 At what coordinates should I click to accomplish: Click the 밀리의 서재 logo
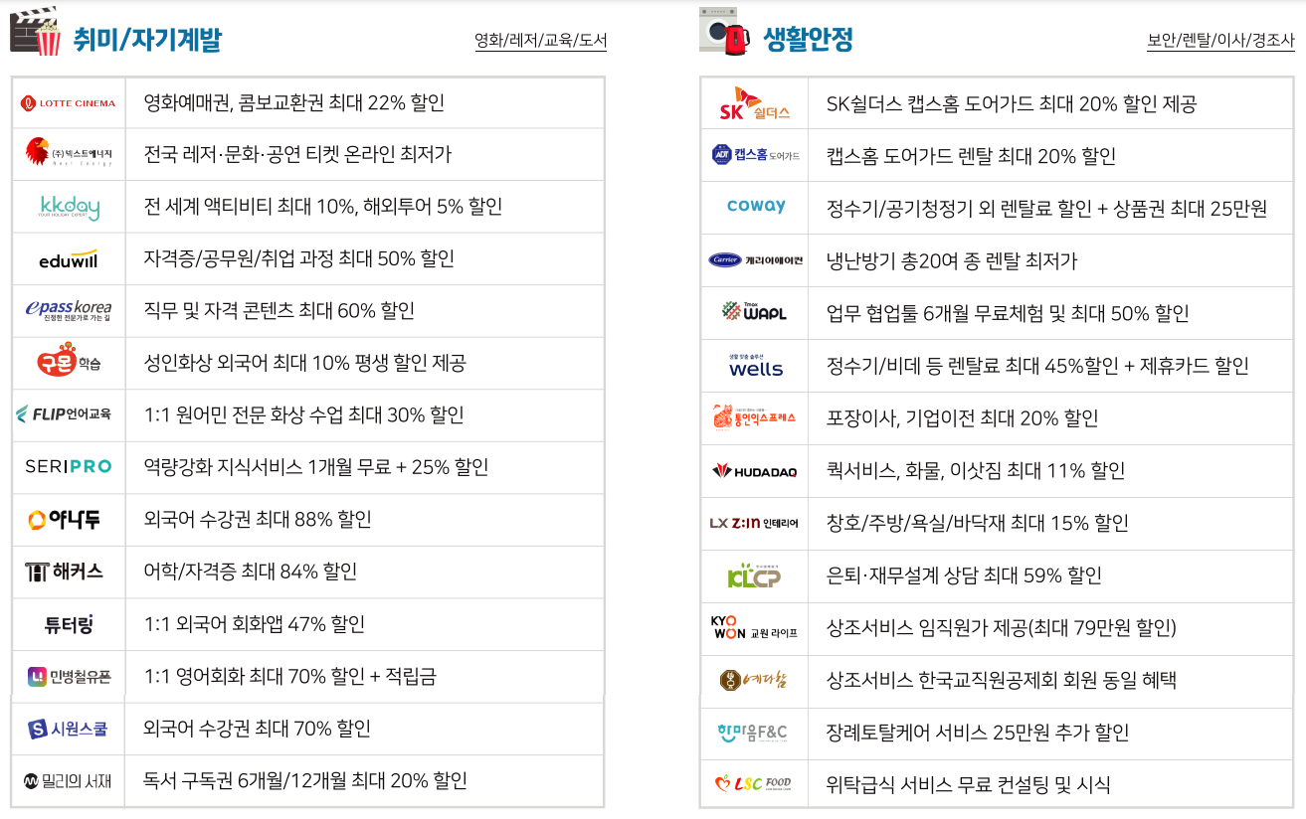click(69, 781)
